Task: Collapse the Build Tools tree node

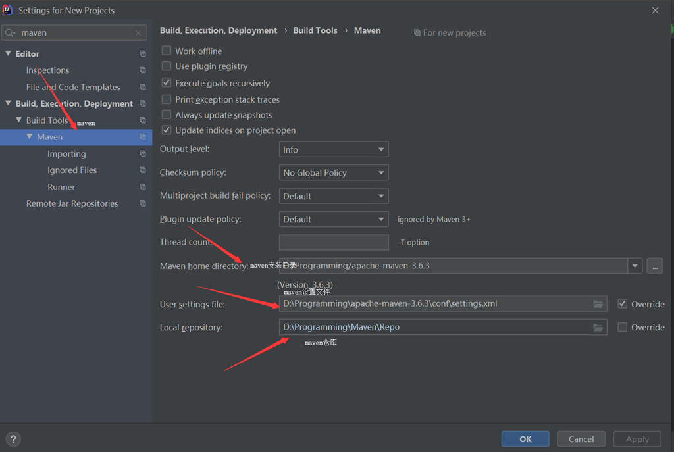Action: pyautogui.click(x=18, y=120)
